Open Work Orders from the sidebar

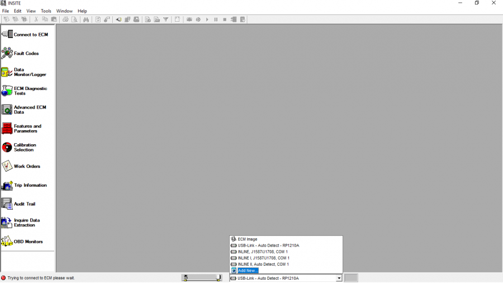point(7,166)
